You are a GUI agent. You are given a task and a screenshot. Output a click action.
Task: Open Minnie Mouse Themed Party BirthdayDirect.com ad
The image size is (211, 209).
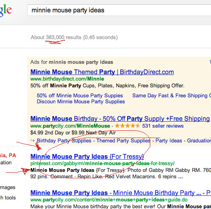pyautogui.click(x=102, y=72)
